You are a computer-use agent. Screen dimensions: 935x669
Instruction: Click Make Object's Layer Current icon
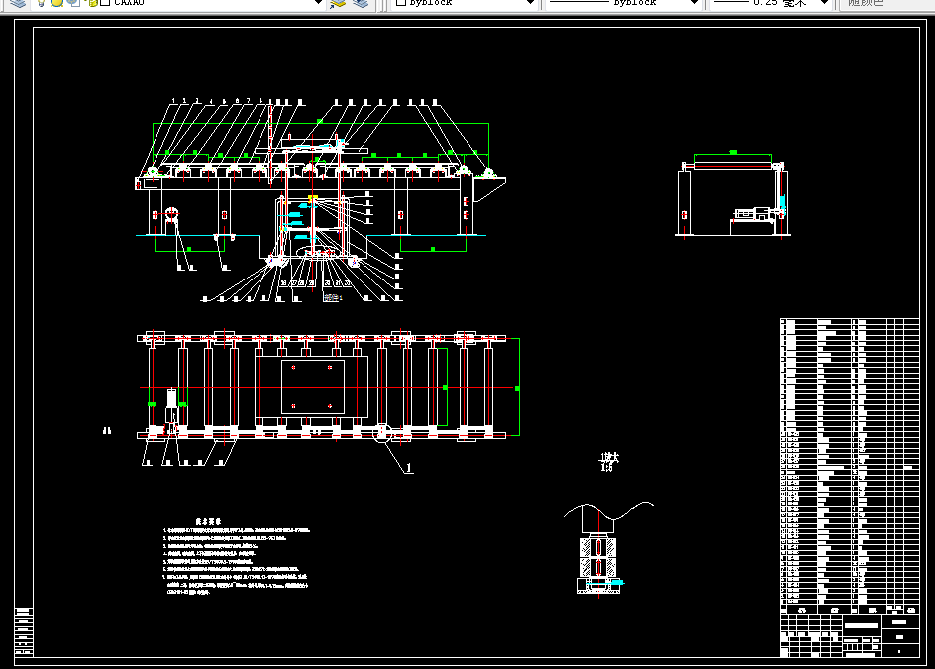pos(338,3)
